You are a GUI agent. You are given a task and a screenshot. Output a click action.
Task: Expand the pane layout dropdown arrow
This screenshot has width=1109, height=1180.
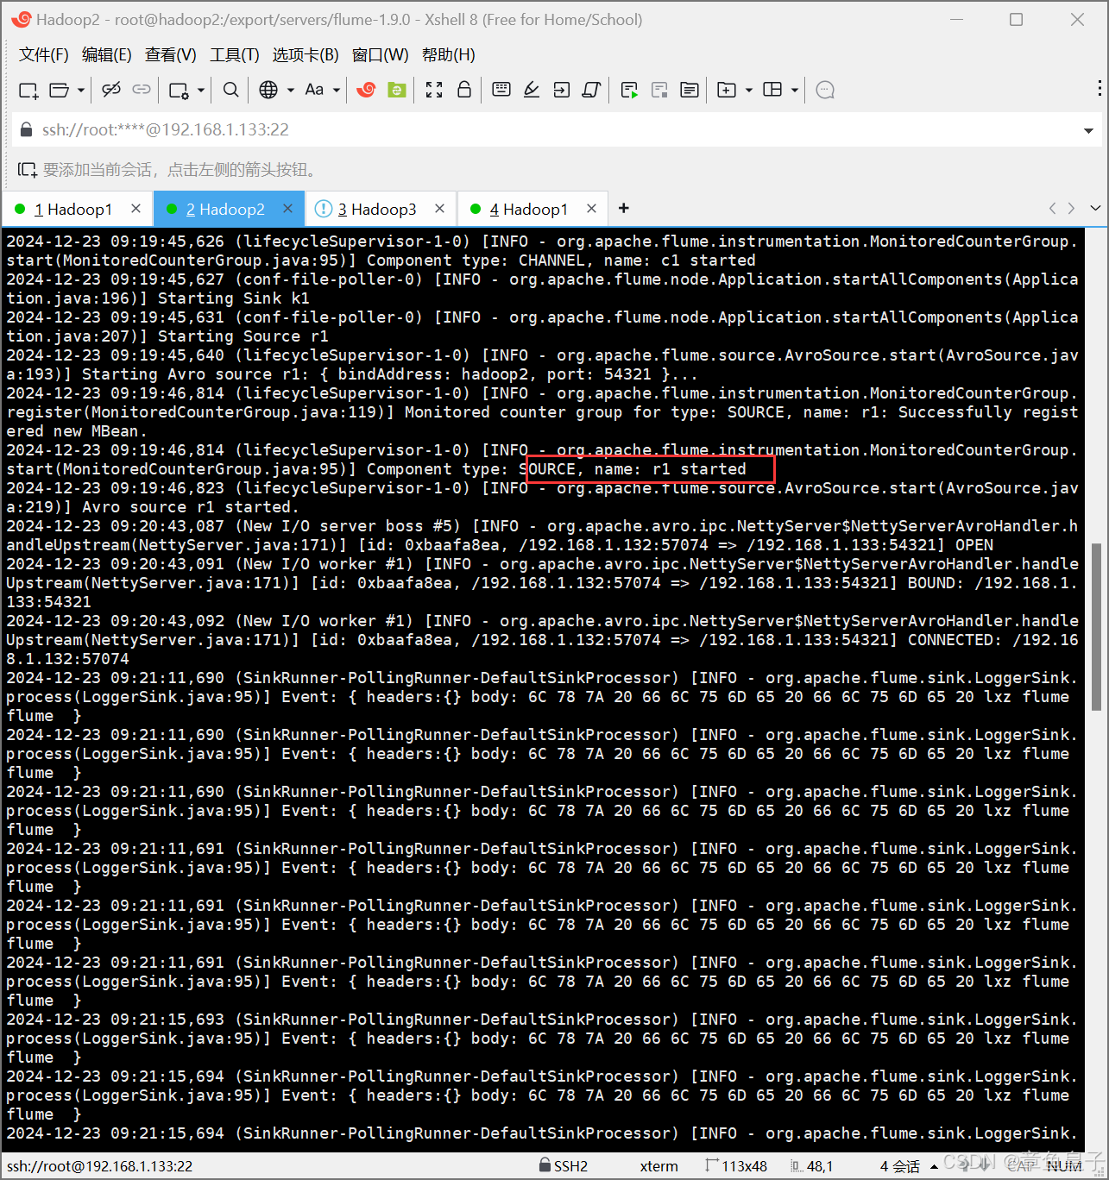point(795,90)
